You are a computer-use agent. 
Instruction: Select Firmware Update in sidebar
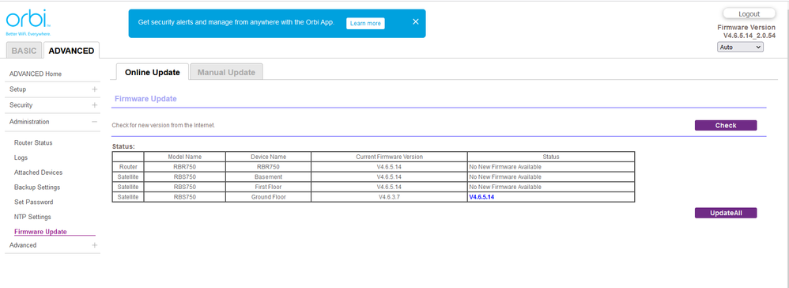coord(40,232)
